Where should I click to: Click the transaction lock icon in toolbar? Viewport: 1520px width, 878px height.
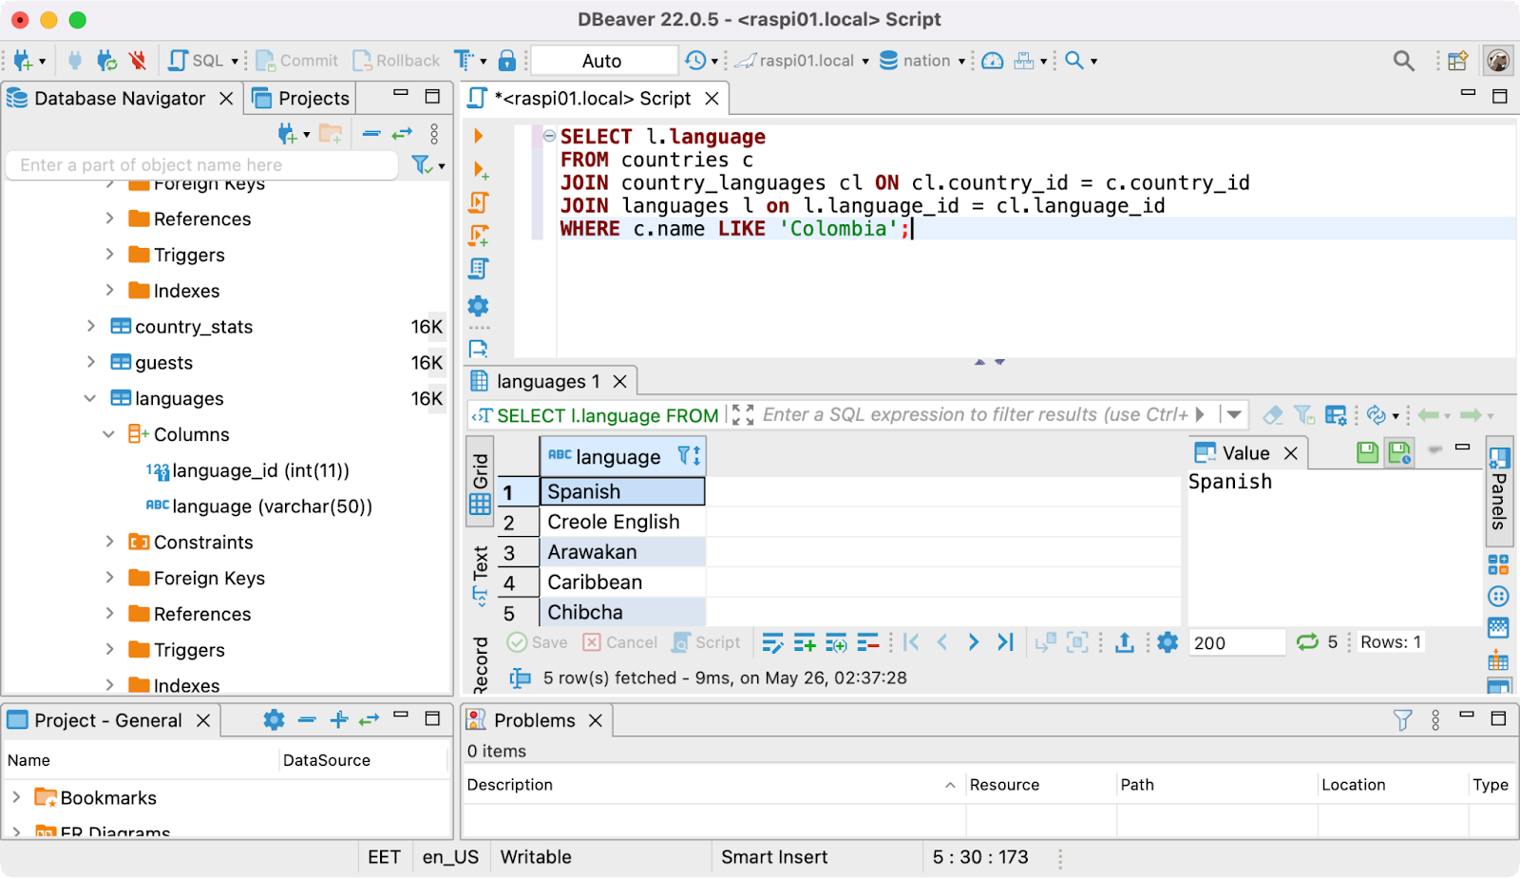pos(507,61)
